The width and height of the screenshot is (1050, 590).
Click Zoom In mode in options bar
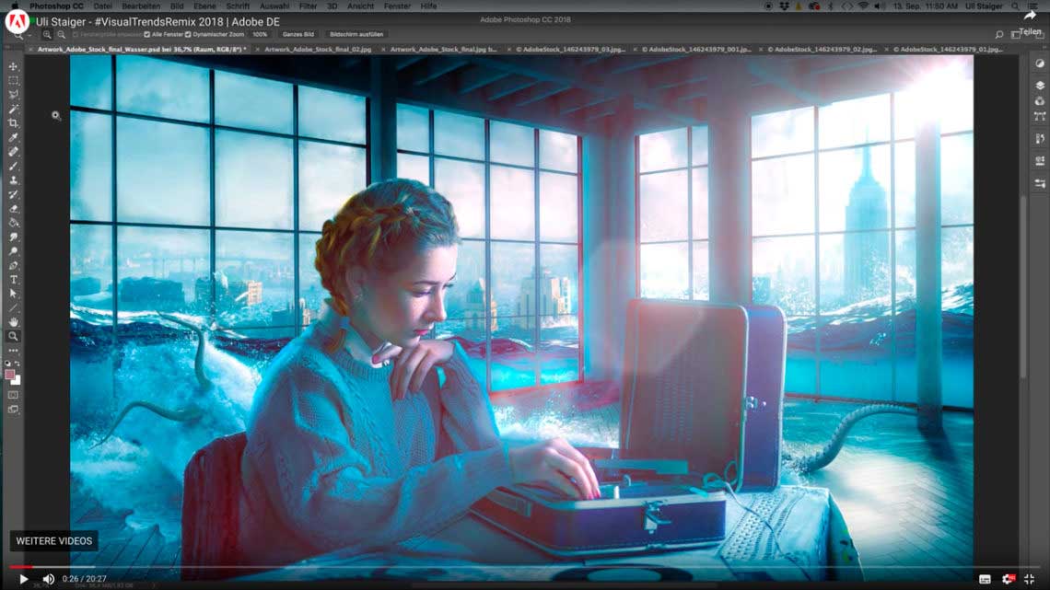pos(47,34)
